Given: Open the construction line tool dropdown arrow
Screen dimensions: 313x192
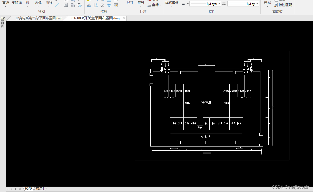Looking at the screenshot, I should click(x=62, y=5).
